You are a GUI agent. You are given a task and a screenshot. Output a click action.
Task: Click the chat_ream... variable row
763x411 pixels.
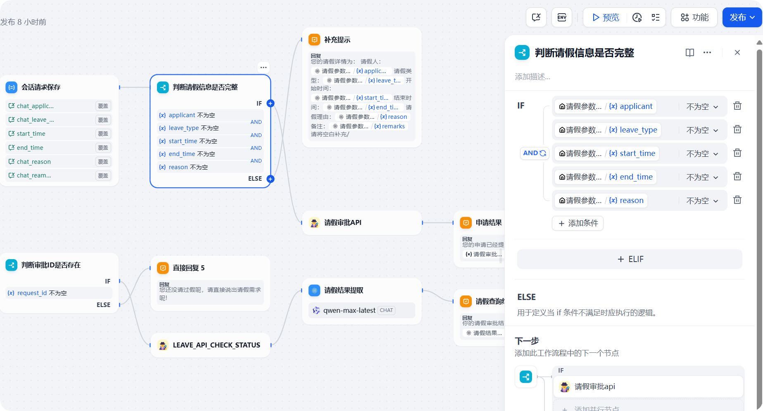[x=59, y=176]
